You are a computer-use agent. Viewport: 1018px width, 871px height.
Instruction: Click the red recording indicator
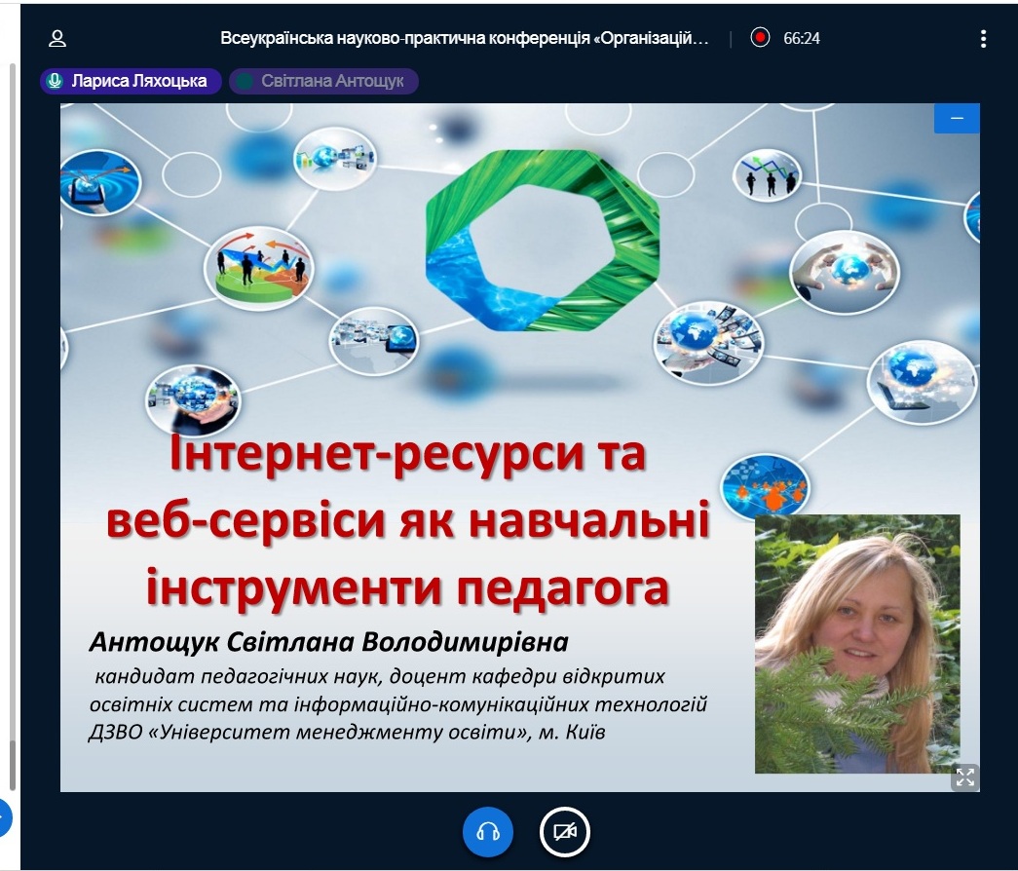(x=760, y=38)
